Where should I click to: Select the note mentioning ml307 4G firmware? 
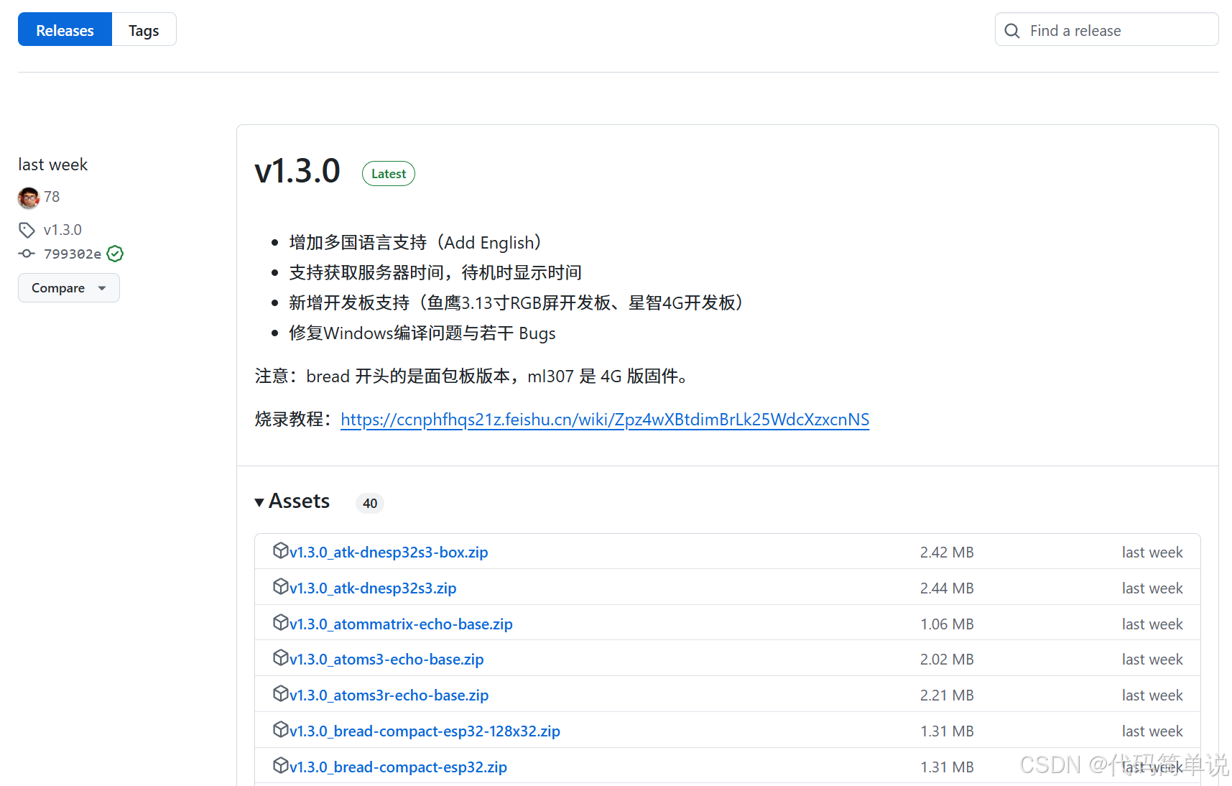coord(472,376)
